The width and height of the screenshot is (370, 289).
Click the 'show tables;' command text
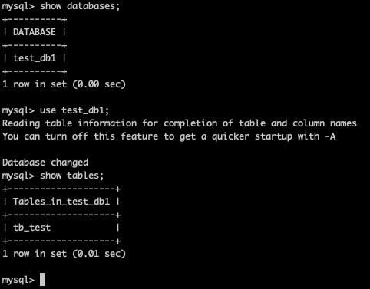[71, 176]
